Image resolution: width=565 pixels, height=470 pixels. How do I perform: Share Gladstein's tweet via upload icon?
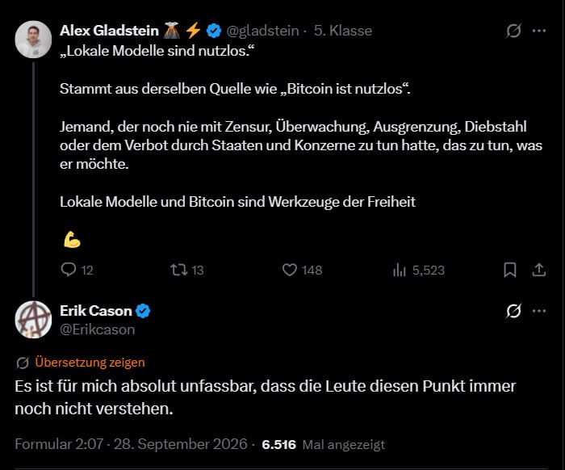coord(538,270)
